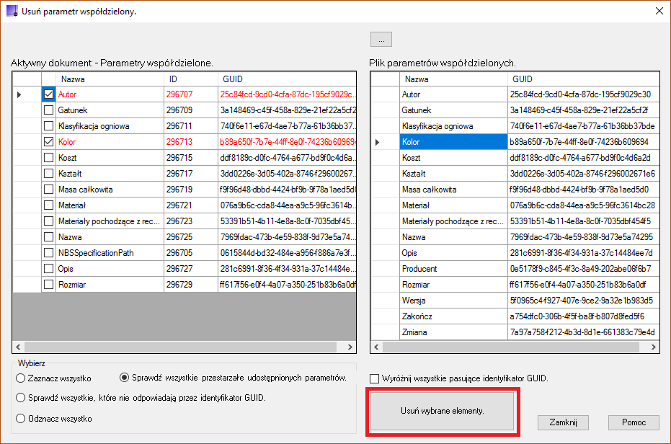This screenshot has height=444, width=671.
Task: Click right table's scroll-right arrow
Action: (653, 347)
